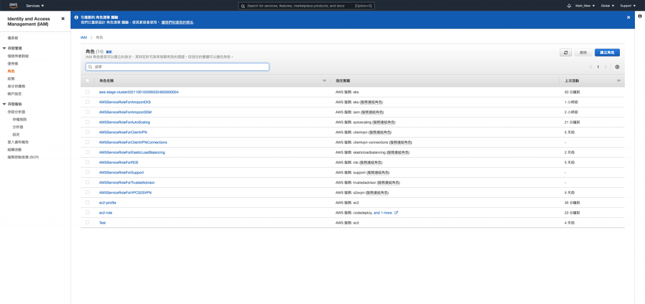The height and width of the screenshot is (304, 645).
Task: Open the Mark_Mew account dropdown
Action: (585, 6)
